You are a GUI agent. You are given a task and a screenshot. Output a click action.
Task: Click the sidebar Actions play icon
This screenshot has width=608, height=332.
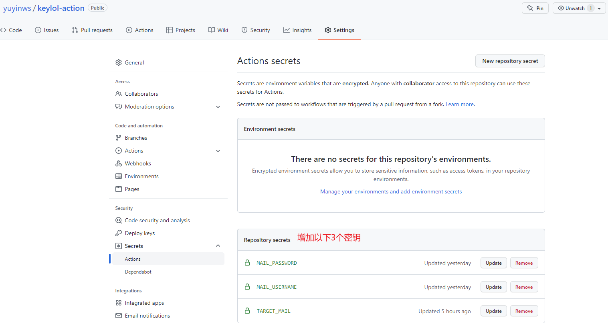coord(119,151)
